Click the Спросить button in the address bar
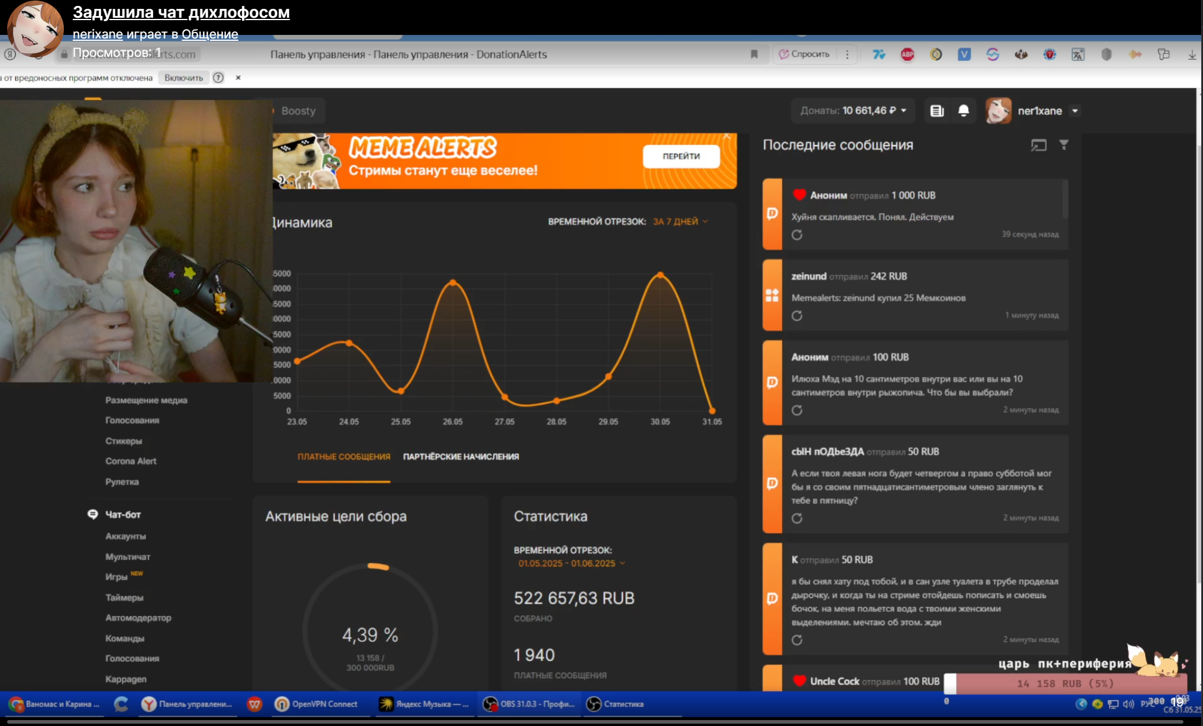Screen dimensions: 1203x726 point(804,54)
